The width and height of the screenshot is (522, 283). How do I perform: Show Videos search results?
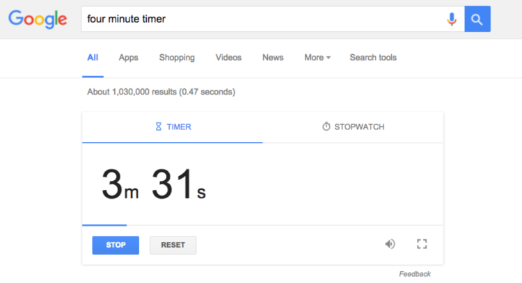pyautogui.click(x=228, y=58)
